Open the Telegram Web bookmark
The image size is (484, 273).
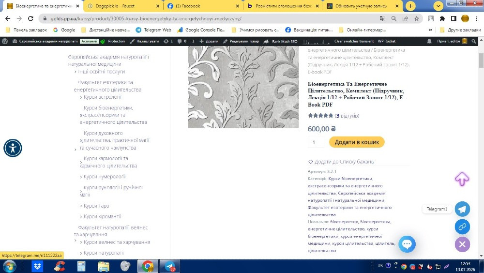pyautogui.click(x=153, y=30)
